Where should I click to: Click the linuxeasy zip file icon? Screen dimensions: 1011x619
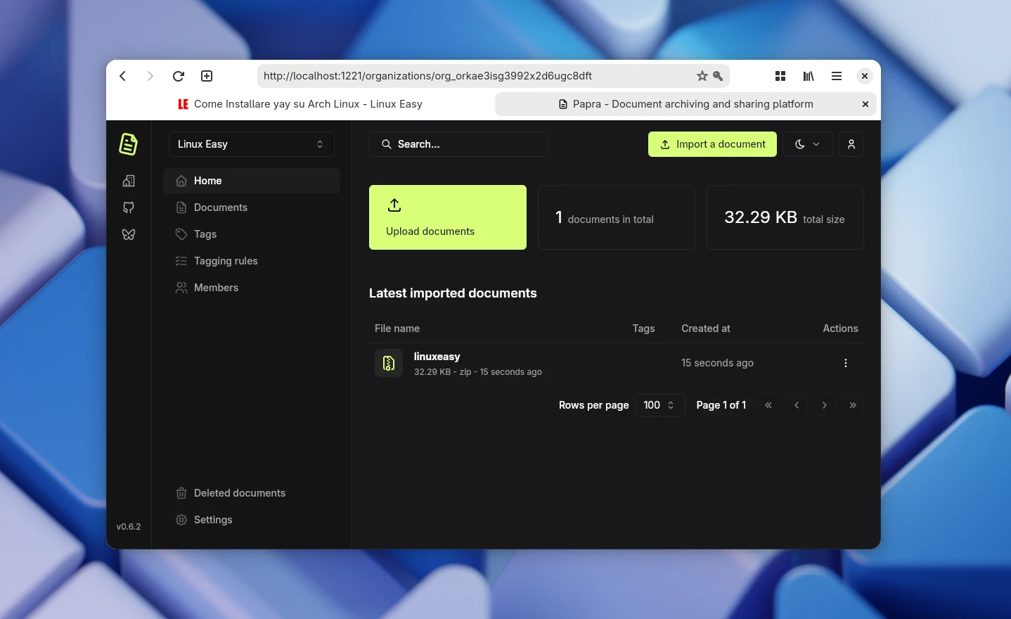click(x=388, y=363)
